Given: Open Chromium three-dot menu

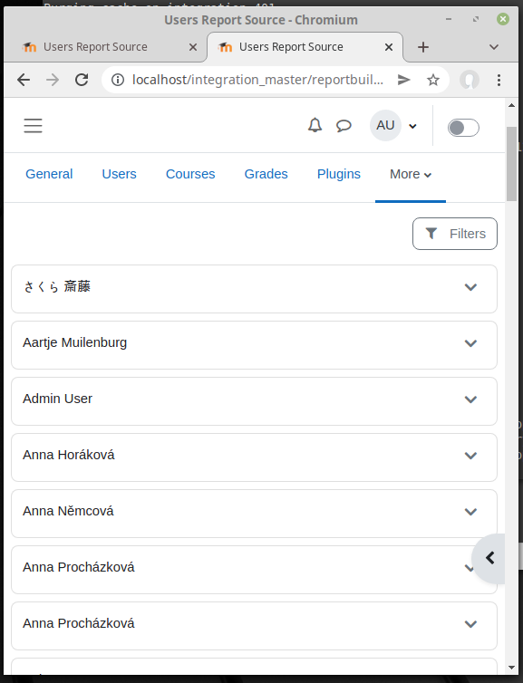Looking at the screenshot, I should click(499, 80).
